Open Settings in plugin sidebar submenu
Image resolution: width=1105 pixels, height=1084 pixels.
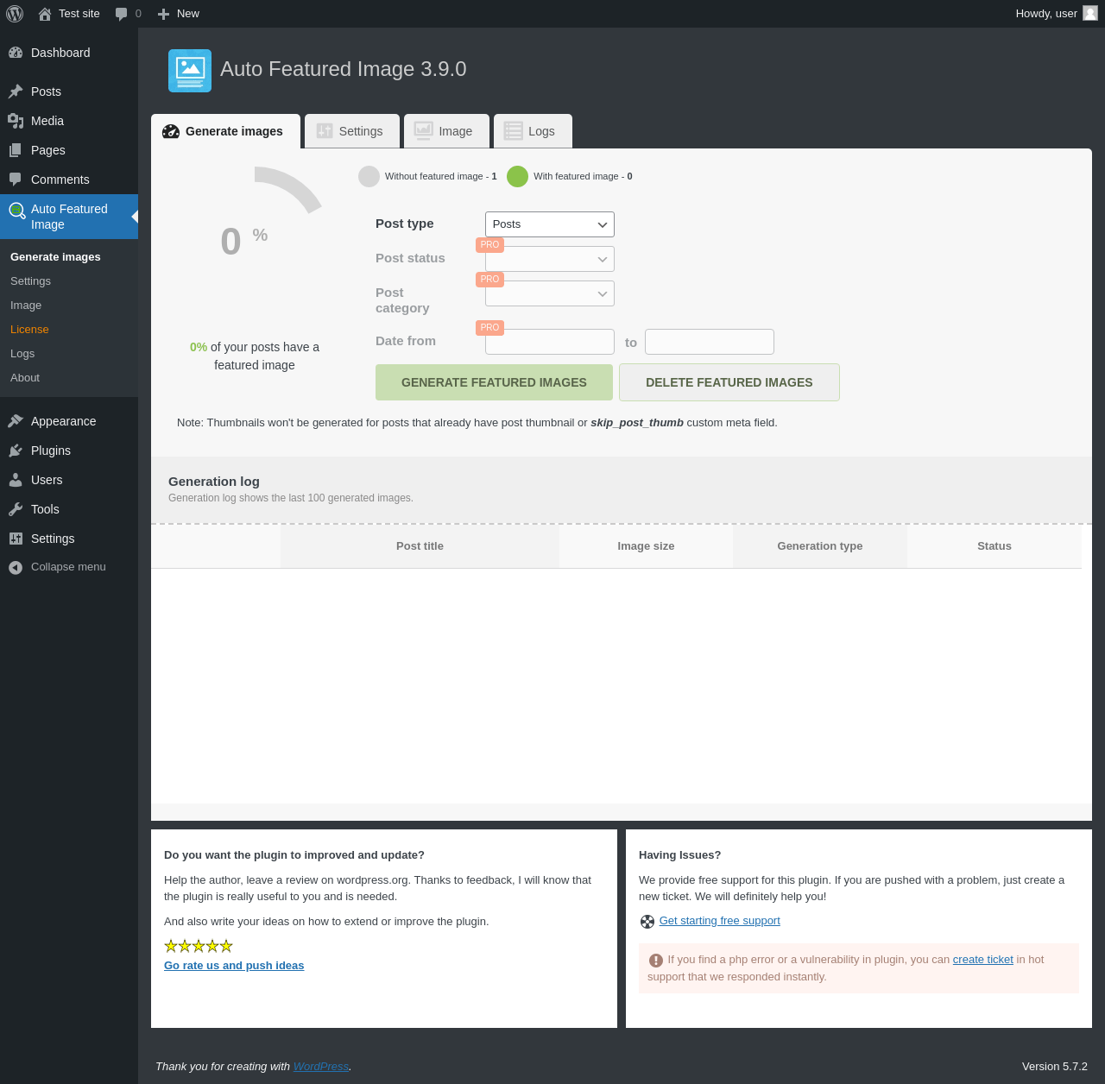30,281
